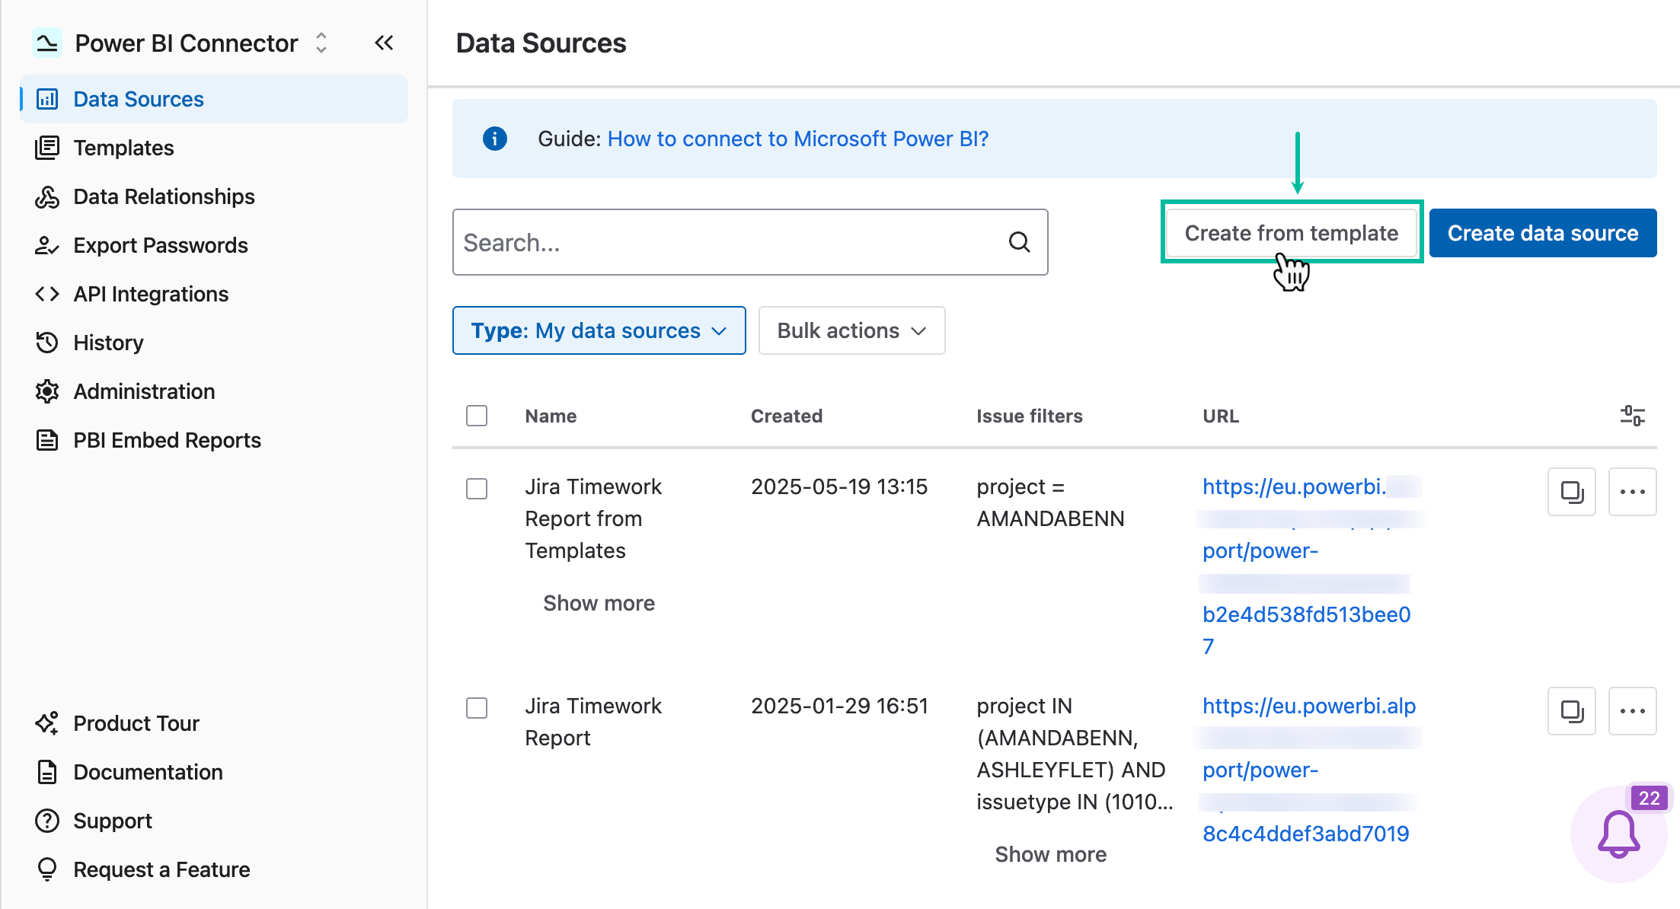The height and width of the screenshot is (909, 1680).
Task: Click the 'Jira Timework Report' name on the 2025-01-29 row
Action: coord(593,722)
